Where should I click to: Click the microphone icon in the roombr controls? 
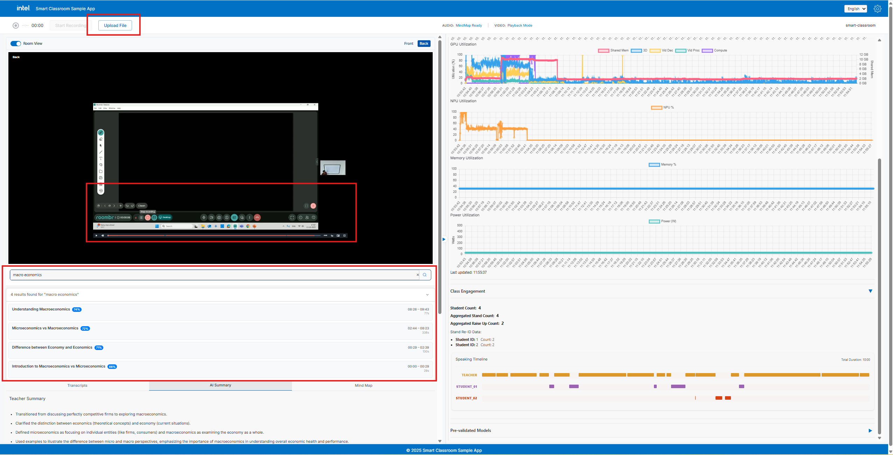204,217
